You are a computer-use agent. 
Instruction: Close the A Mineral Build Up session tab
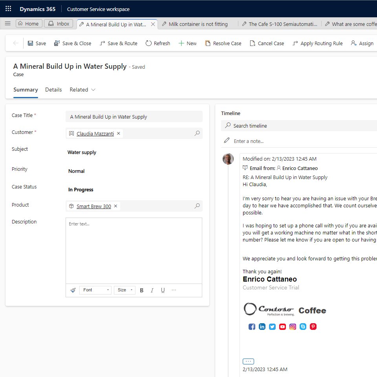click(x=153, y=24)
